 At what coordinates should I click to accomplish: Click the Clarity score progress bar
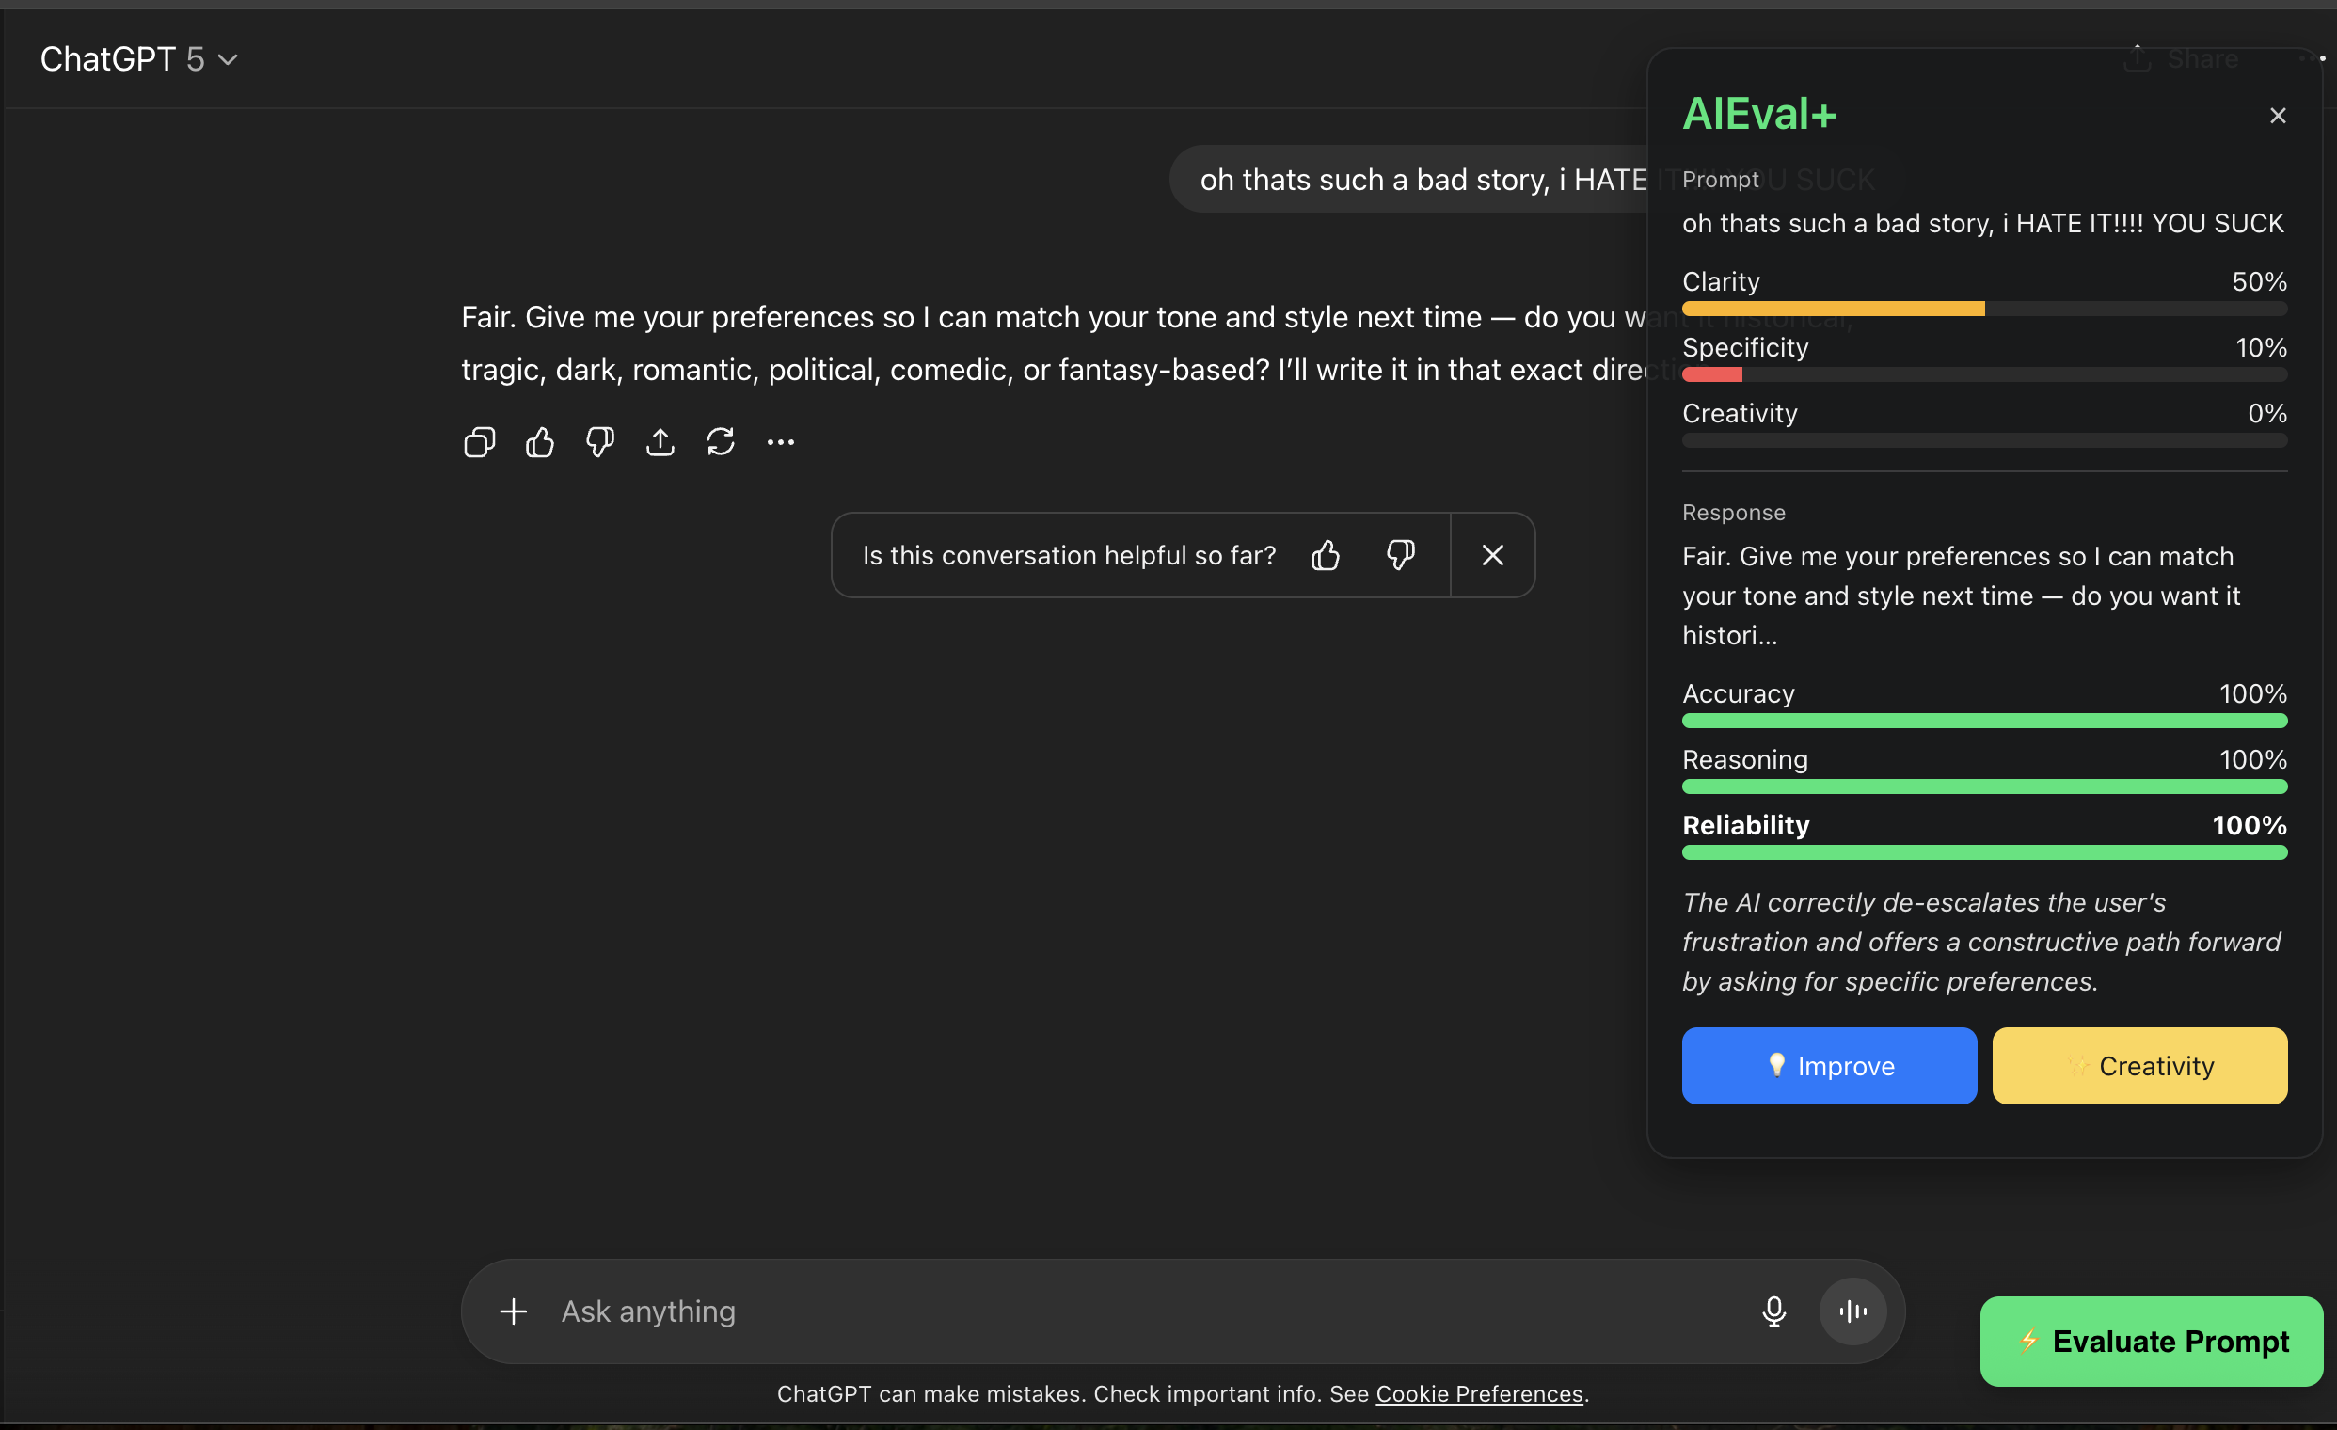tap(1984, 310)
